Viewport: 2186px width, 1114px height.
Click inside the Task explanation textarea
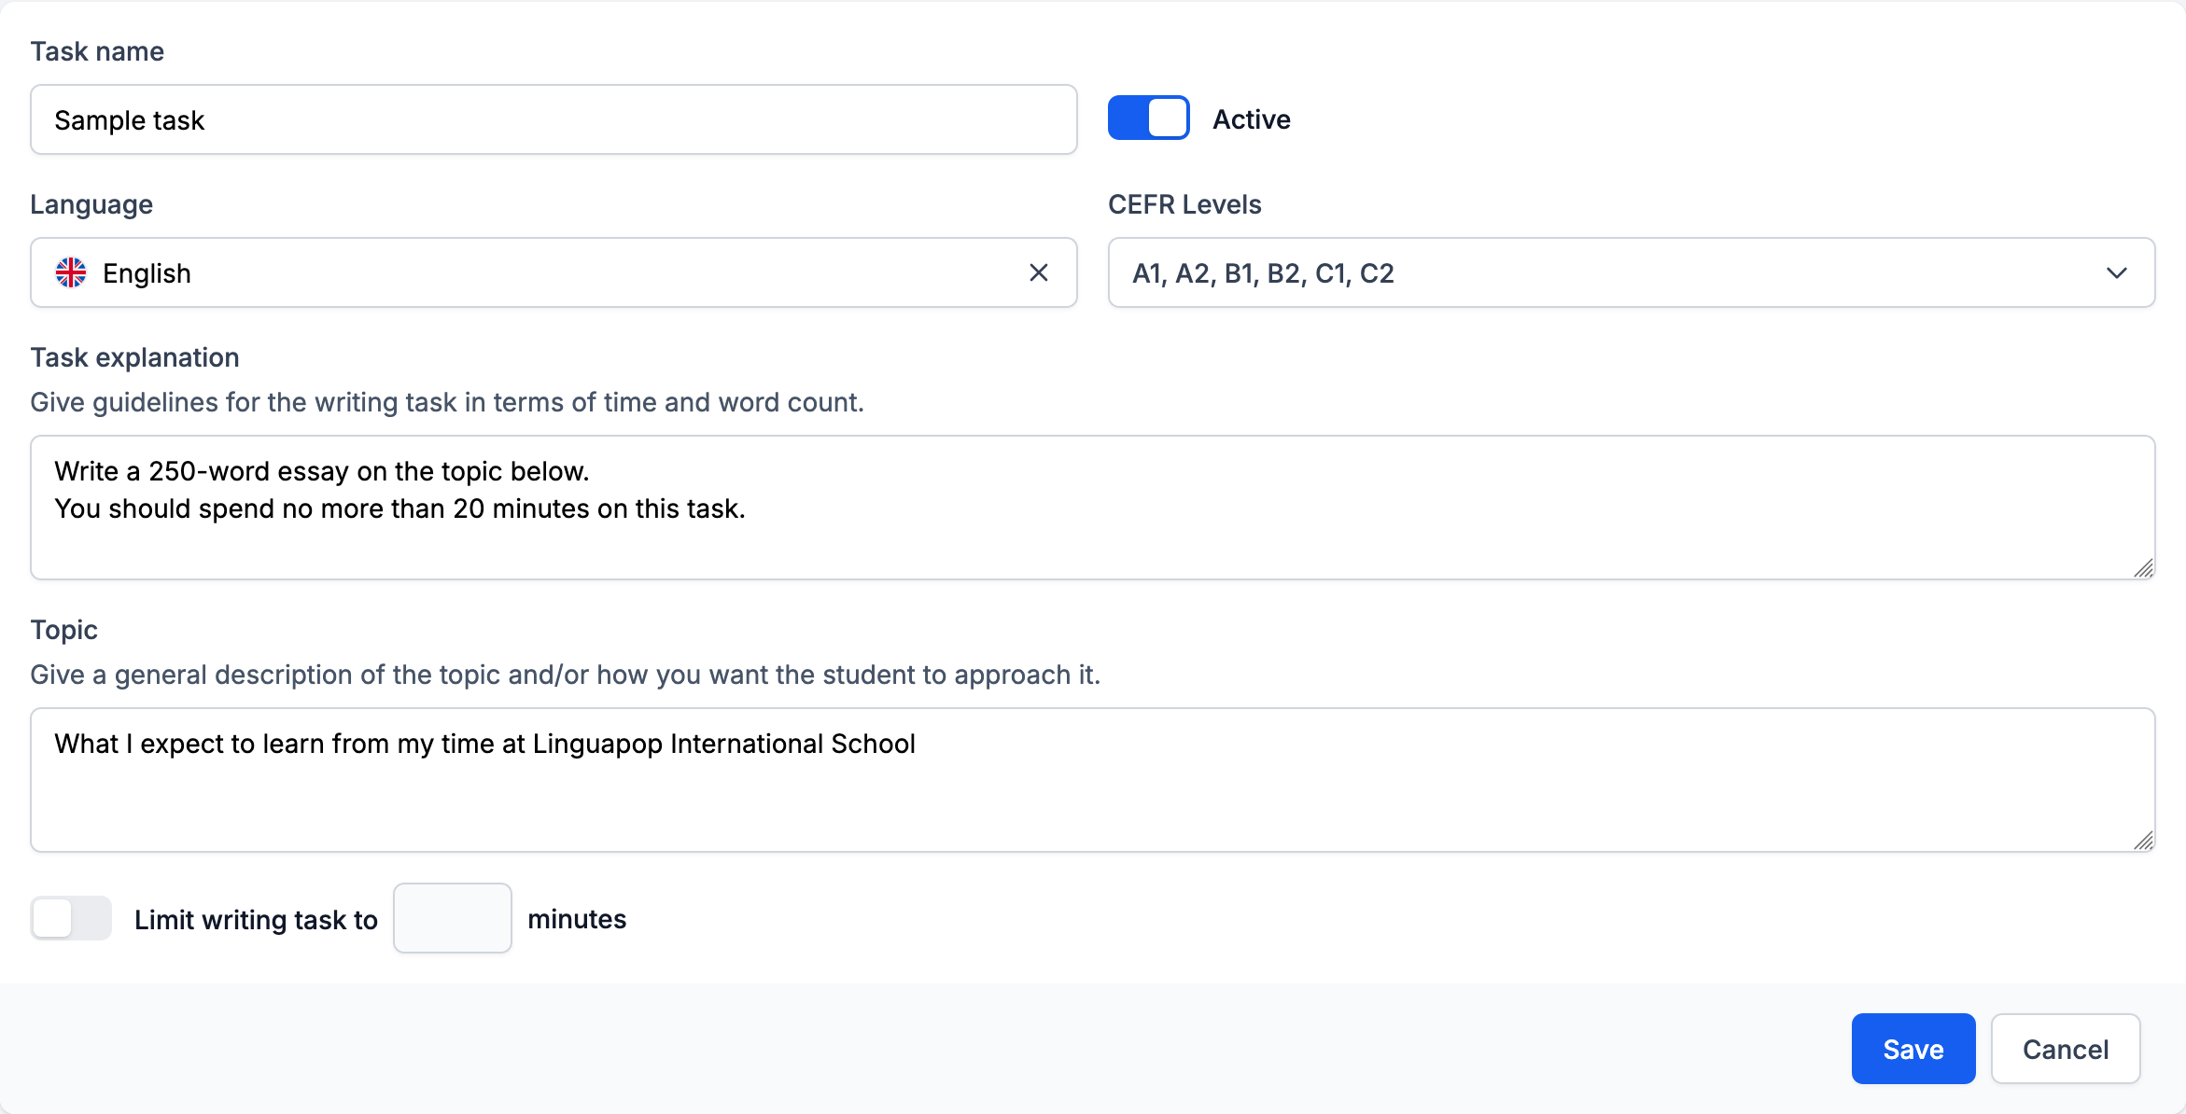click(1092, 508)
